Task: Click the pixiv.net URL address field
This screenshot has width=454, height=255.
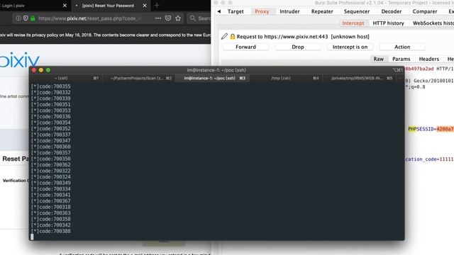Action: point(90,18)
